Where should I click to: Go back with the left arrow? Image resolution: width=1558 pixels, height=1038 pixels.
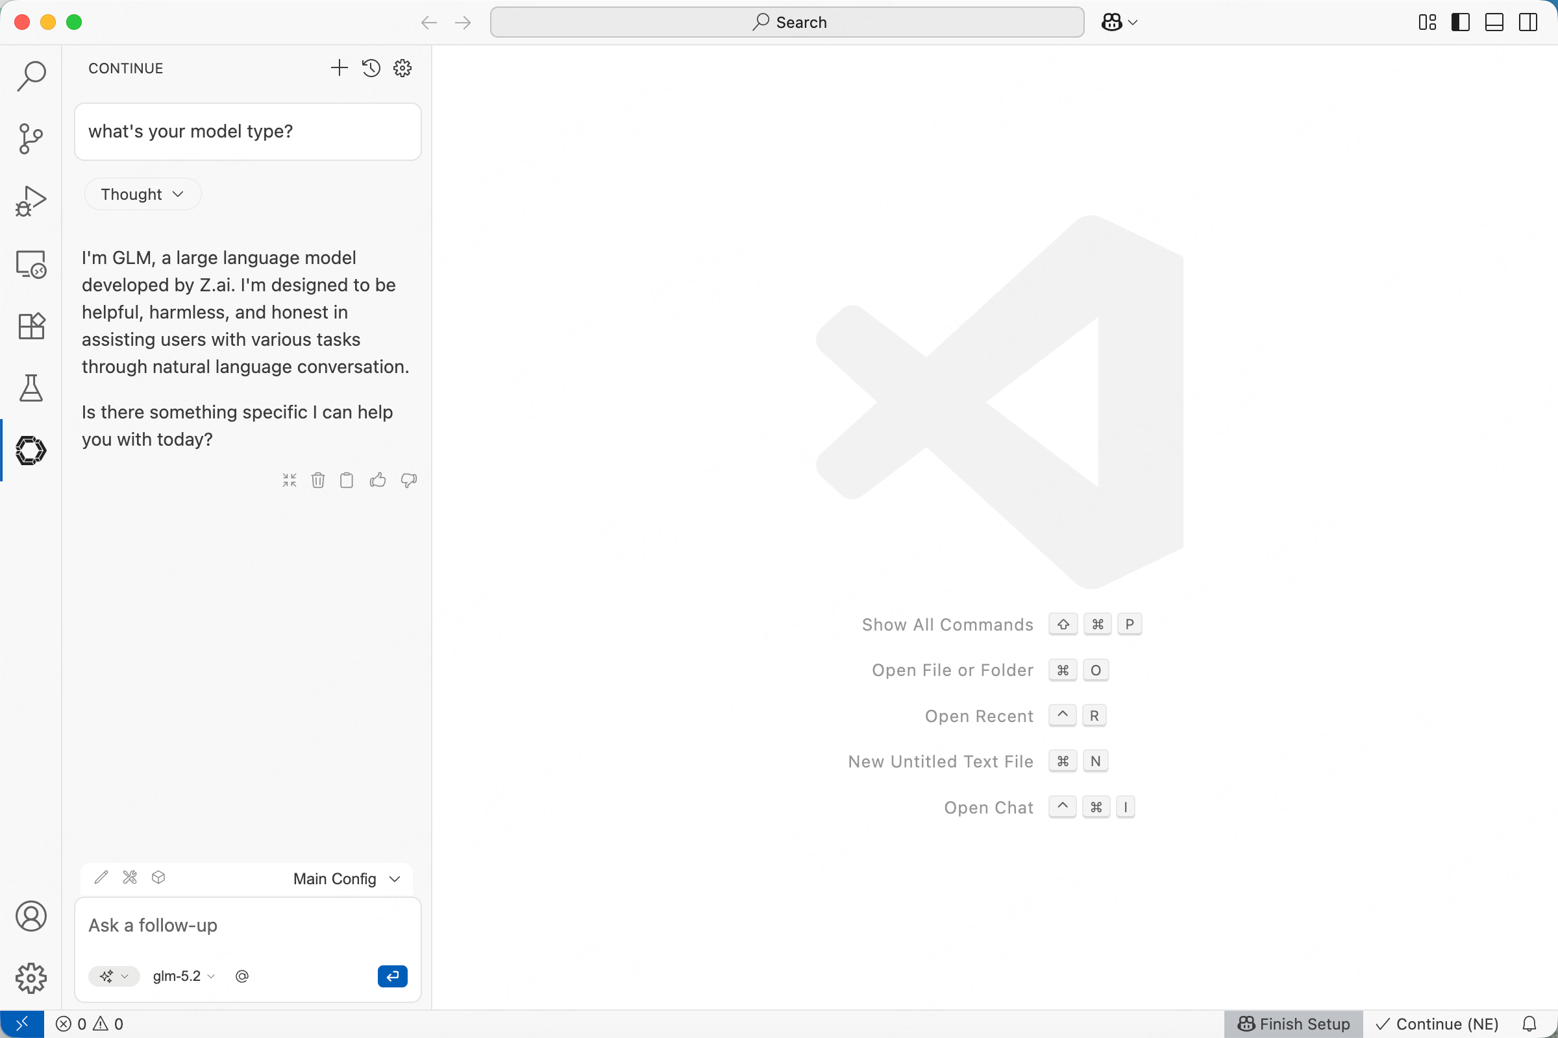pyautogui.click(x=429, y=23)
